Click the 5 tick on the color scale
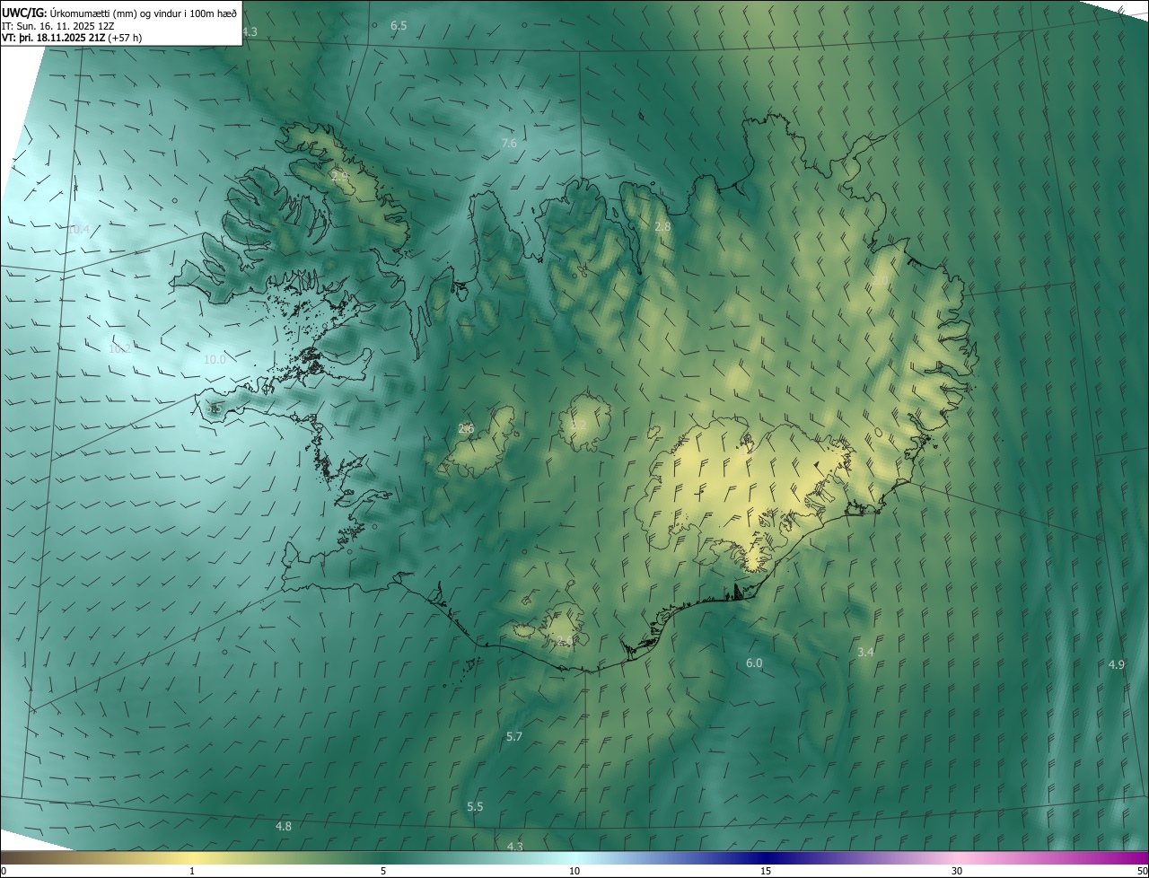Screen dimensions: 1149x878 383,872
